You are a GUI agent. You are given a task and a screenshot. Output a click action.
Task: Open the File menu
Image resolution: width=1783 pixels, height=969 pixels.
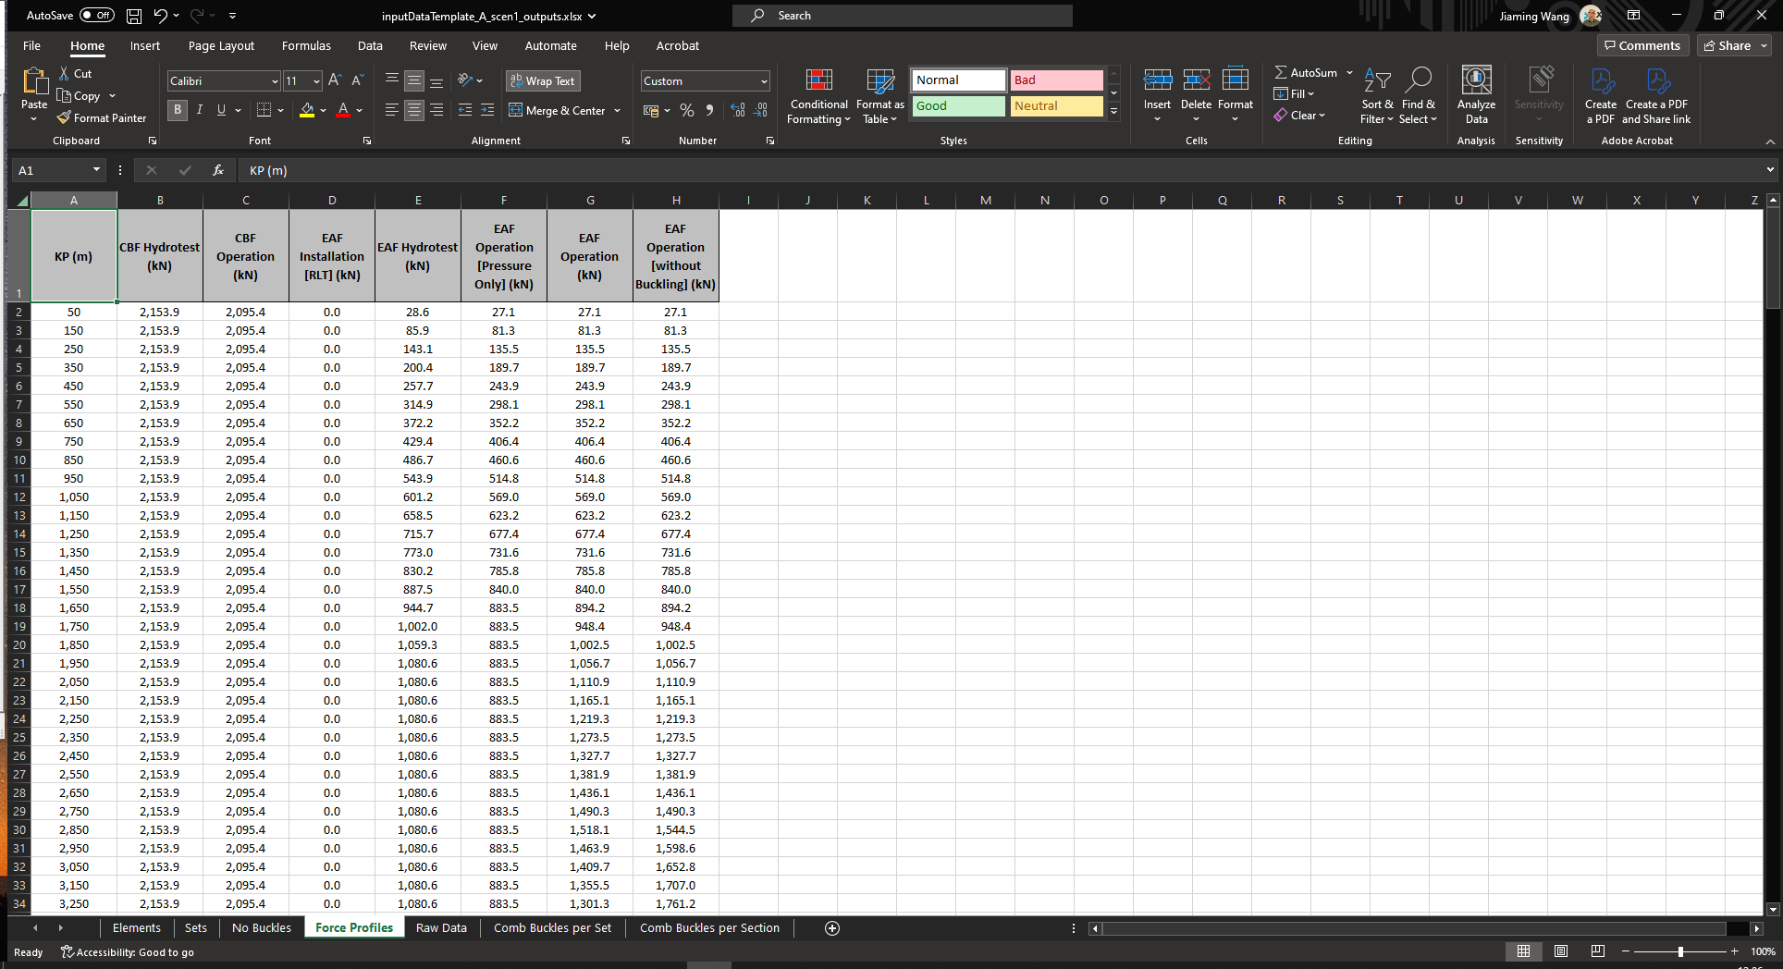click(x=31, y=45)
